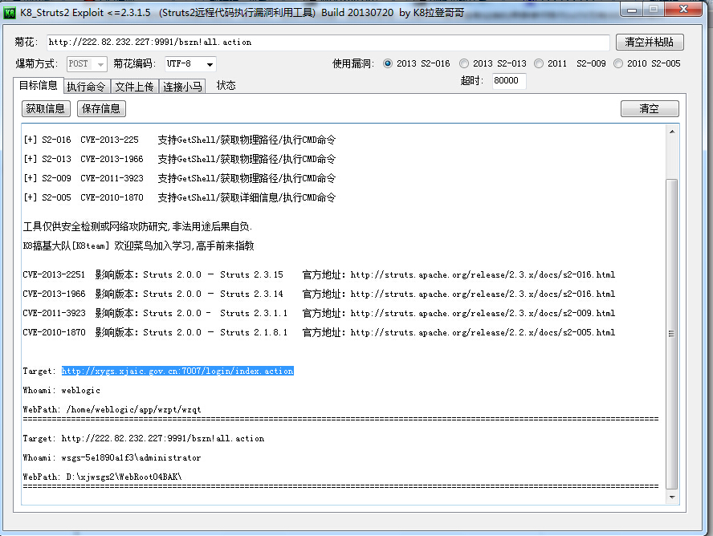Viewport: 713px width, 536px height.
Task: Click the CVE-2011-3923 Struts 2.3.1.1 info line
Action: click(319, 313)
